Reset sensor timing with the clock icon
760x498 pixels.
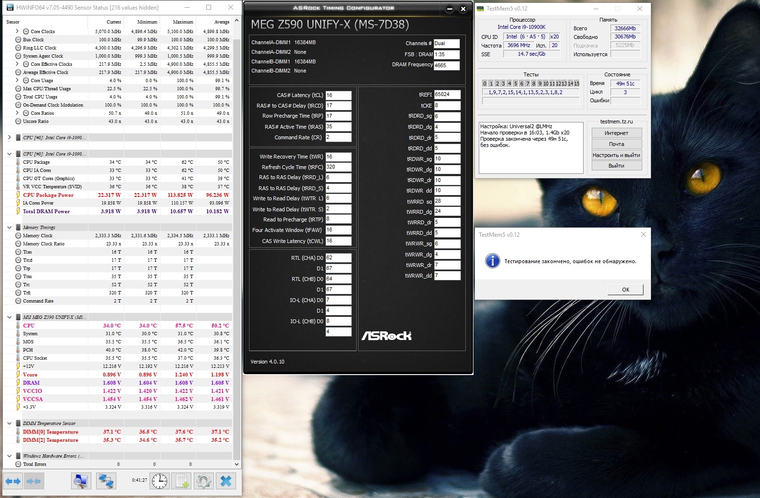[160, 481]
